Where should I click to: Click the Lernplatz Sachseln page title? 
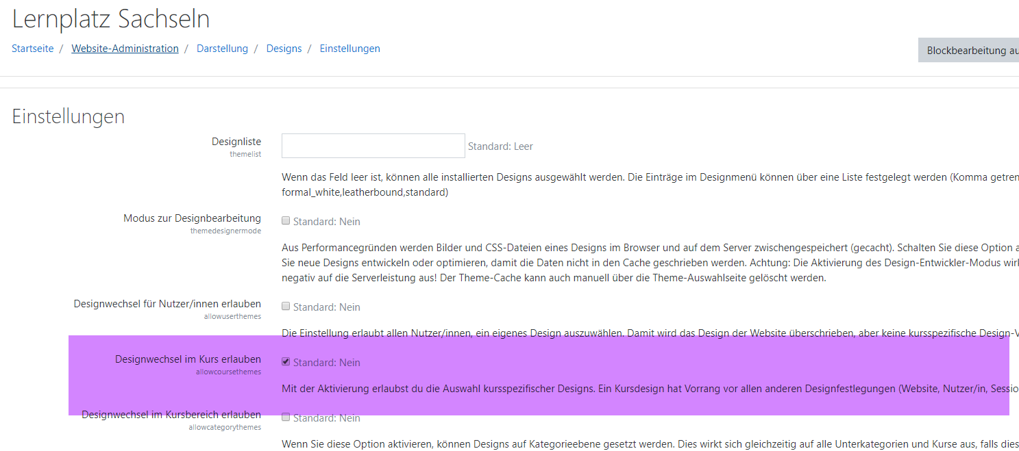point(111,19)
